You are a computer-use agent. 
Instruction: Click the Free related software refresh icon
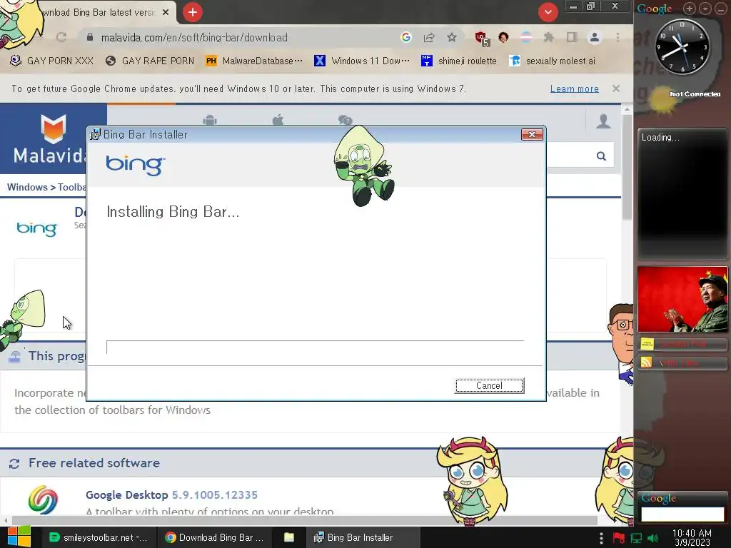[14, 463]
